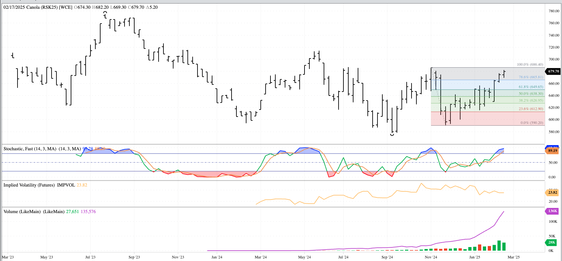Select the 78.6% (665.81) Fibonacci level

[x=531, y=77]
